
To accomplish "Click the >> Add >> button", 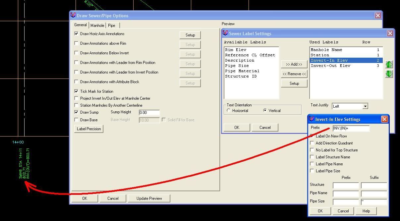I will (x=294, y=64).
